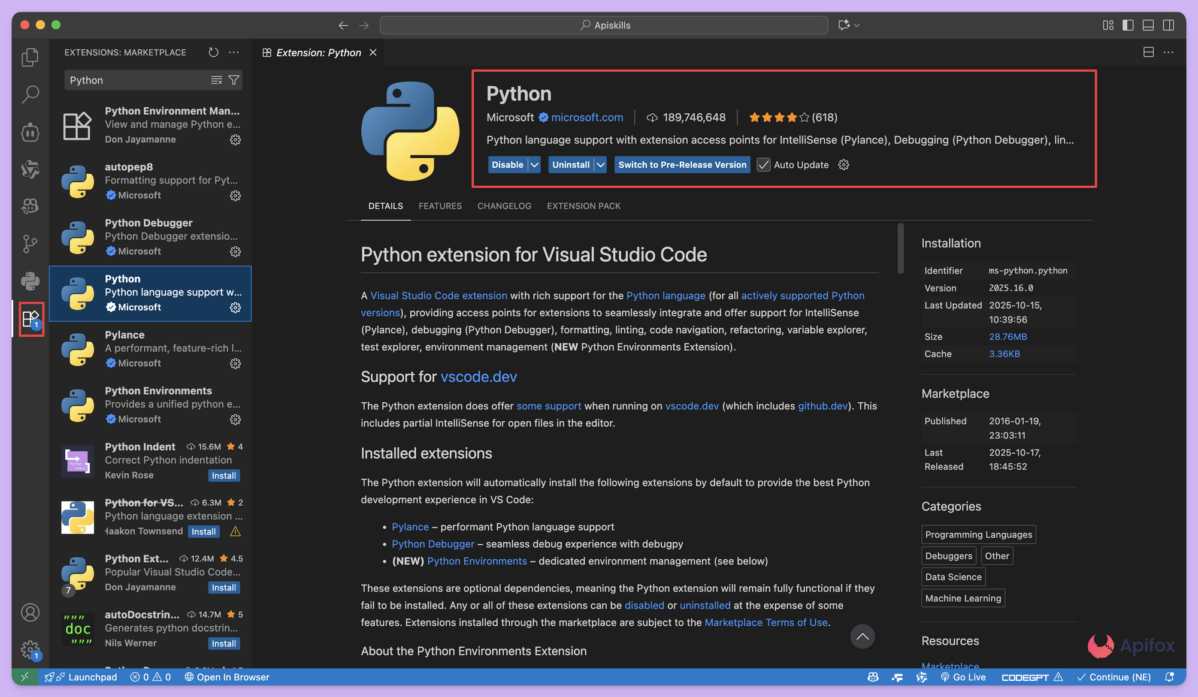Screen dimensions: 1198x697
Task: Click the Go Live status bar button
Action: (x=963, y=677)
